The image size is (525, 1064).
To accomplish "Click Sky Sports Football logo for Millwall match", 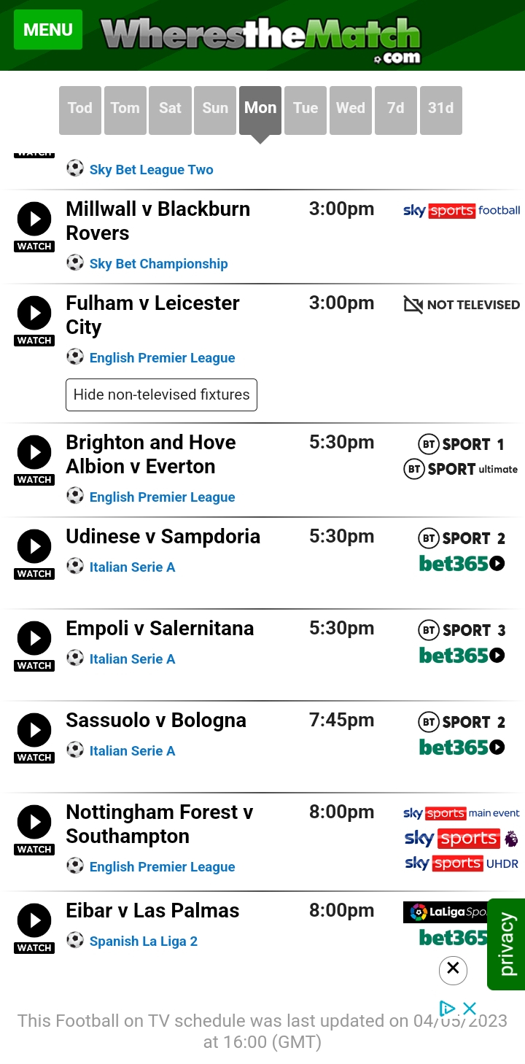I will 462,211.
